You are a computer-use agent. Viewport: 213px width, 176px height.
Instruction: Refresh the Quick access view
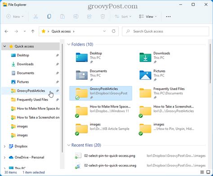(114, 31)
